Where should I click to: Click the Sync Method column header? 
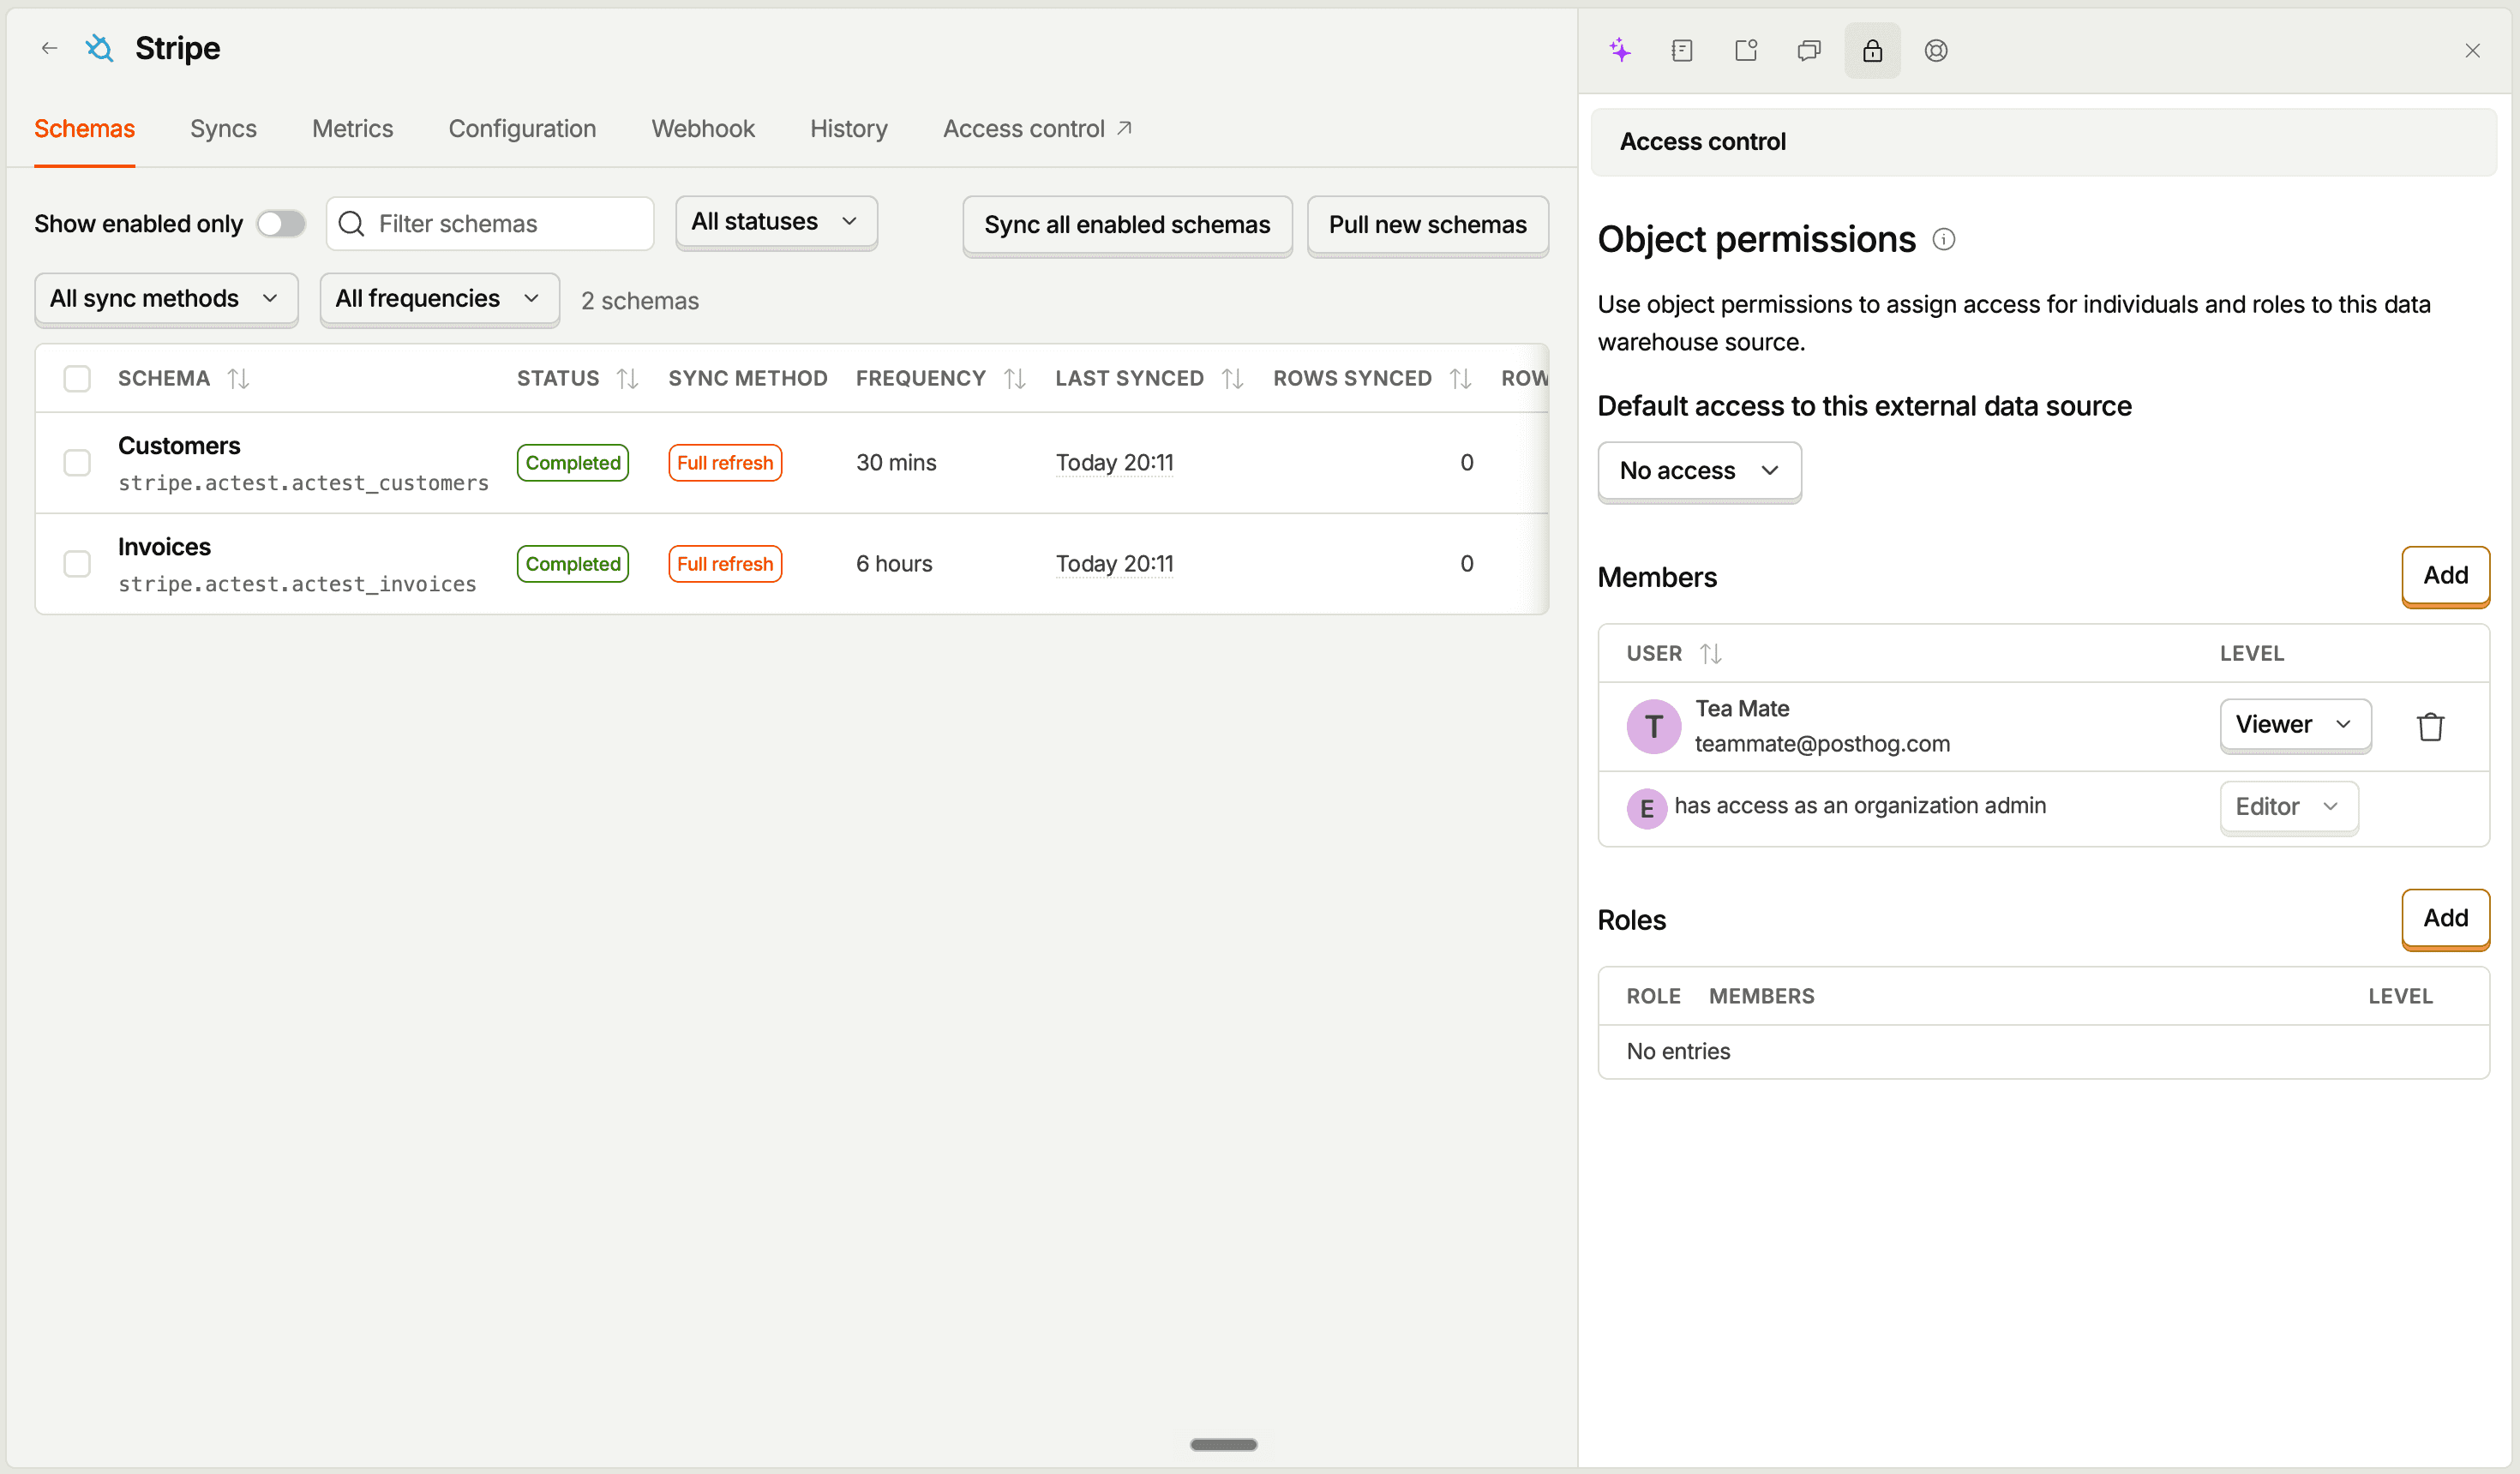point(748,378)
